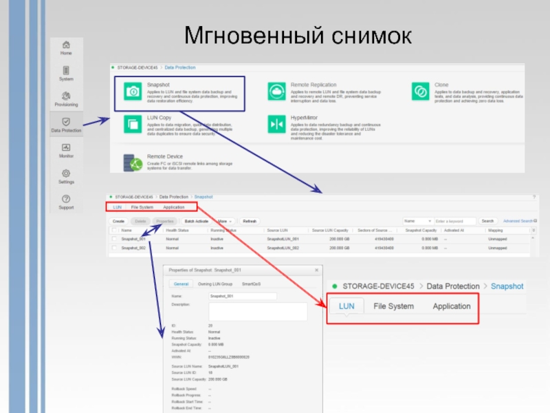Switch to small Application tab above toolbar

coord(174,207)
